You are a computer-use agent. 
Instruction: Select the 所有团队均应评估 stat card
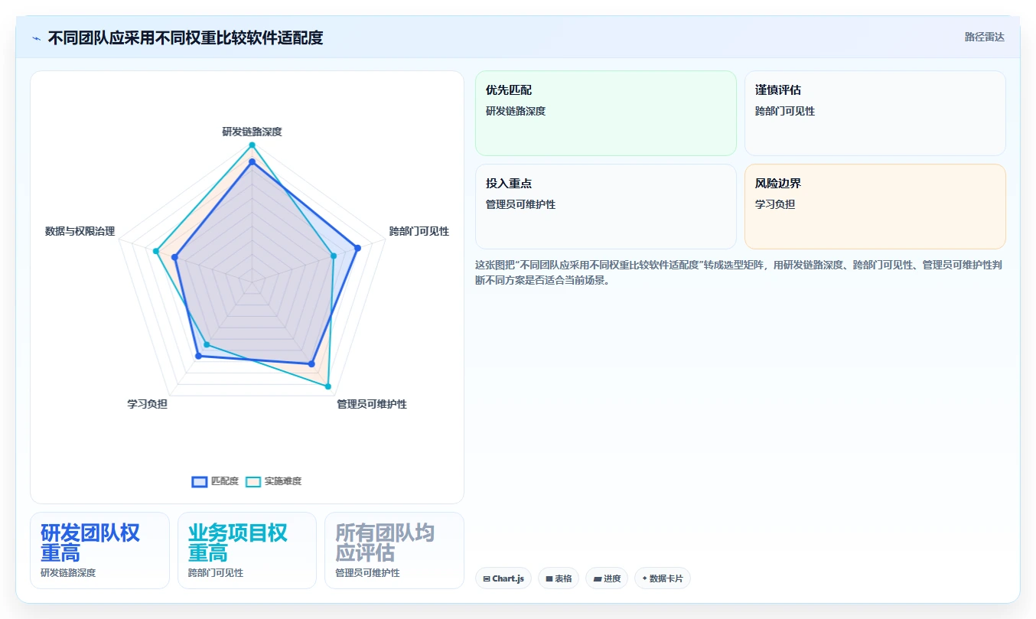[x=394, y=550]
